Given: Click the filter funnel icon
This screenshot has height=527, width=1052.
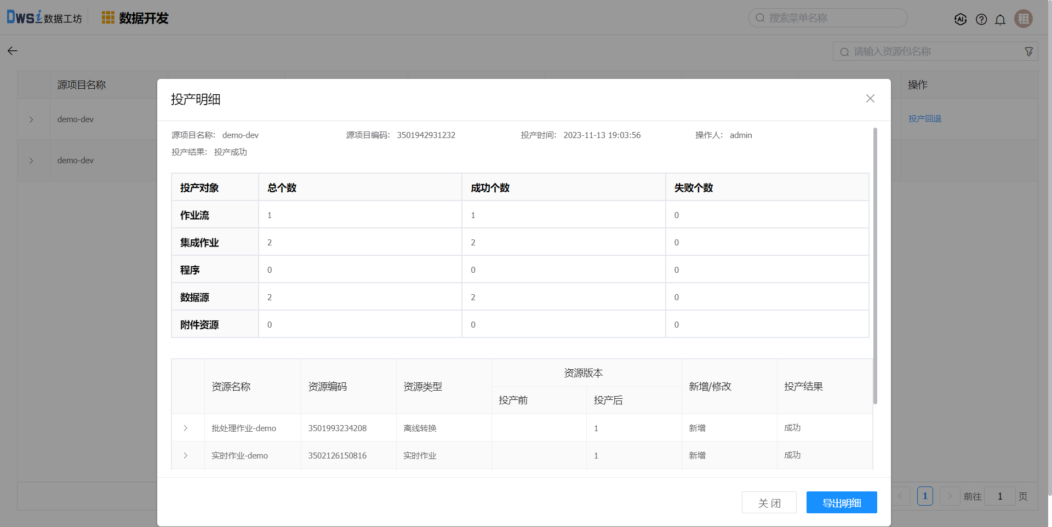Looking at the screenshot, I should pyautogui.click(x=1028, y=51).
